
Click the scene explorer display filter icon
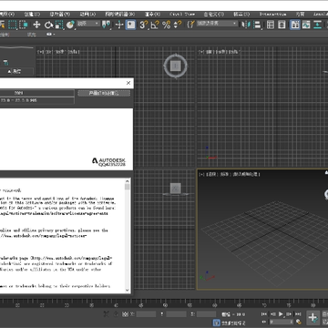pos(6,63)
